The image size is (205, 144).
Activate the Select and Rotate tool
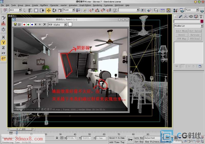(x=54, y=10)
